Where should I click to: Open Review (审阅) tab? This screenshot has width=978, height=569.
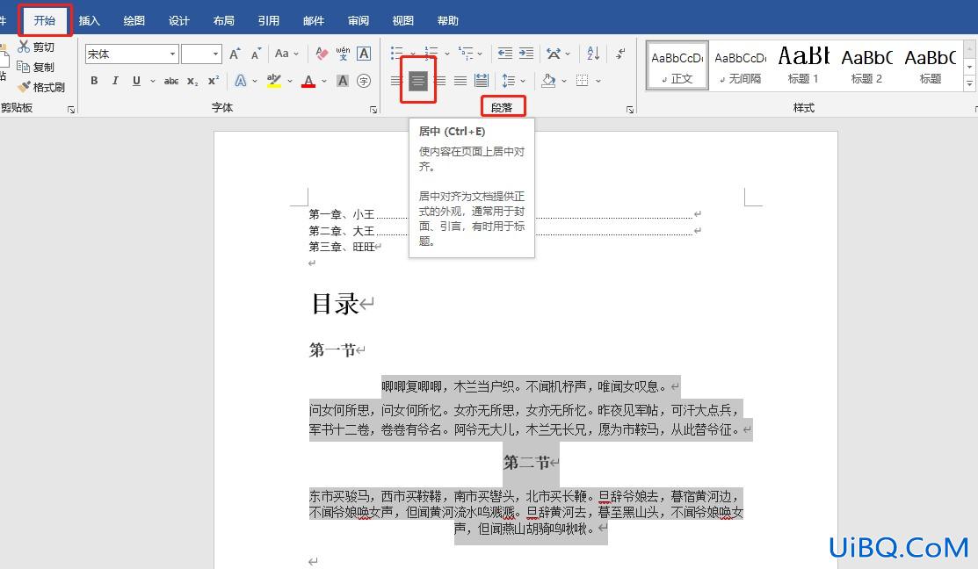click(359, 20)
